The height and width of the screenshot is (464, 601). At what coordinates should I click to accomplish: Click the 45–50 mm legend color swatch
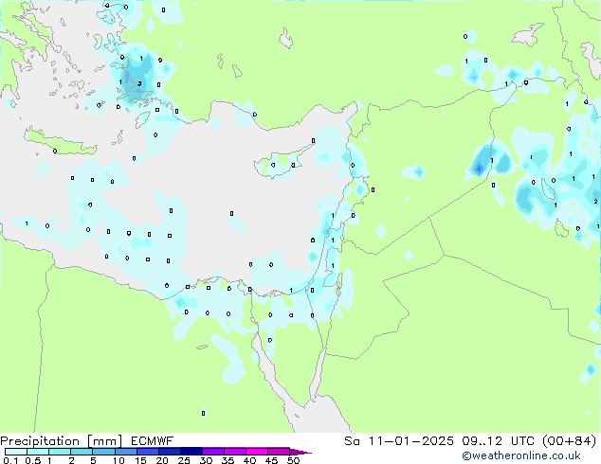(x=279, y=452)
